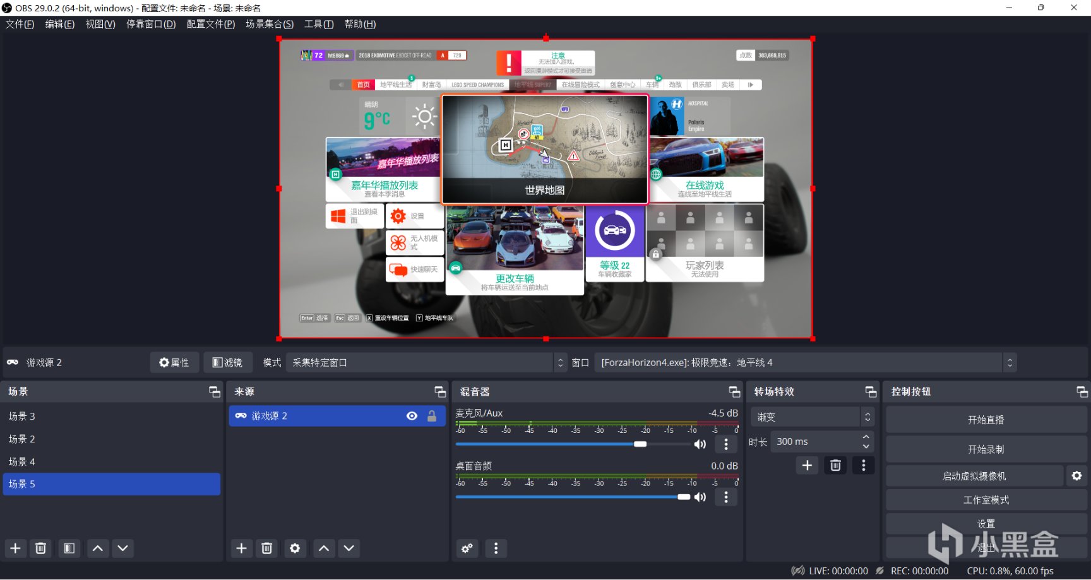Toggle the lock for 游戏源 2

pos(432,416)
